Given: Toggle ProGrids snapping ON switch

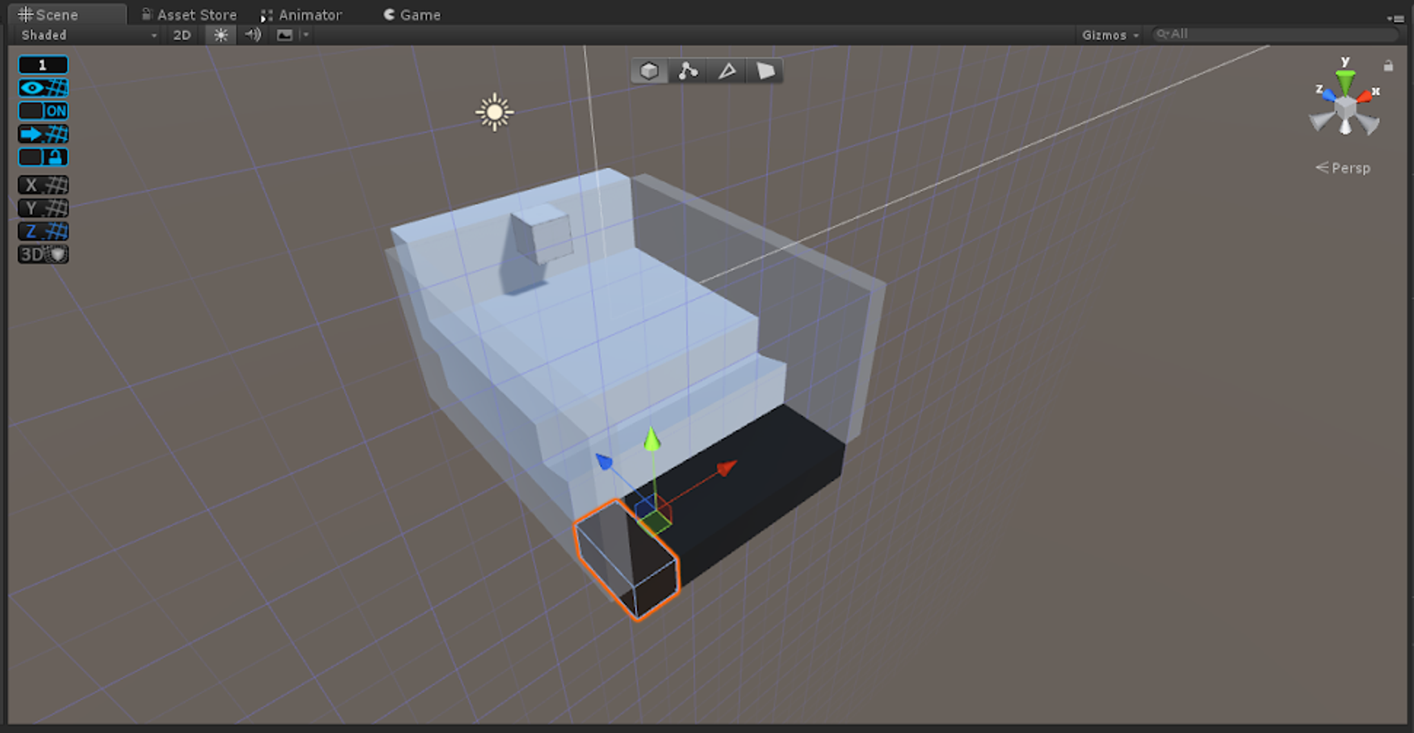Looking at the screenshot, I should tap(43, 111).
